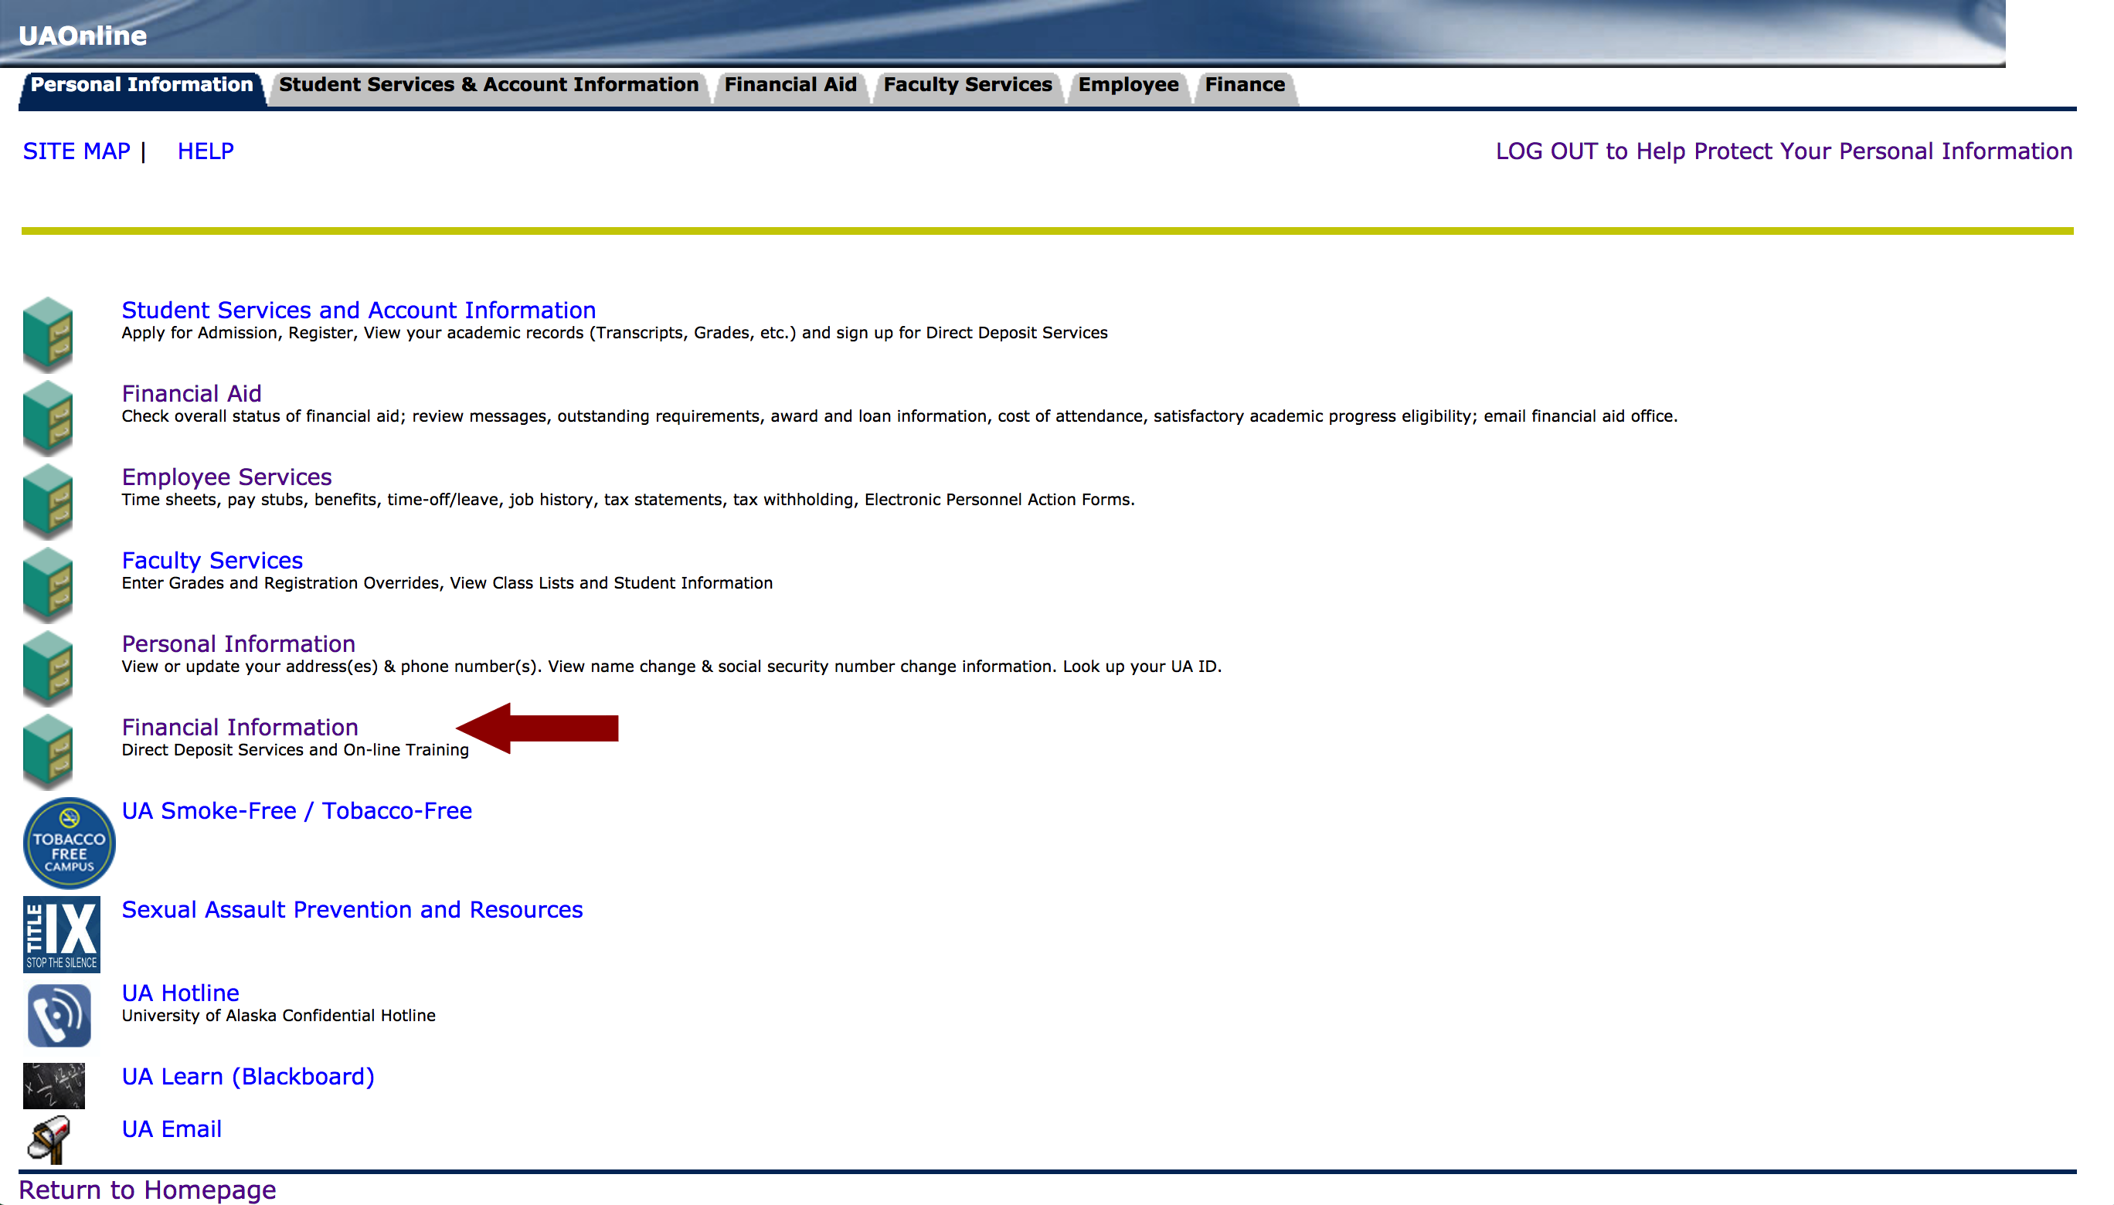
Task: Click the Title IX icon
Action: pyautogui.click(x=61, y=934)
